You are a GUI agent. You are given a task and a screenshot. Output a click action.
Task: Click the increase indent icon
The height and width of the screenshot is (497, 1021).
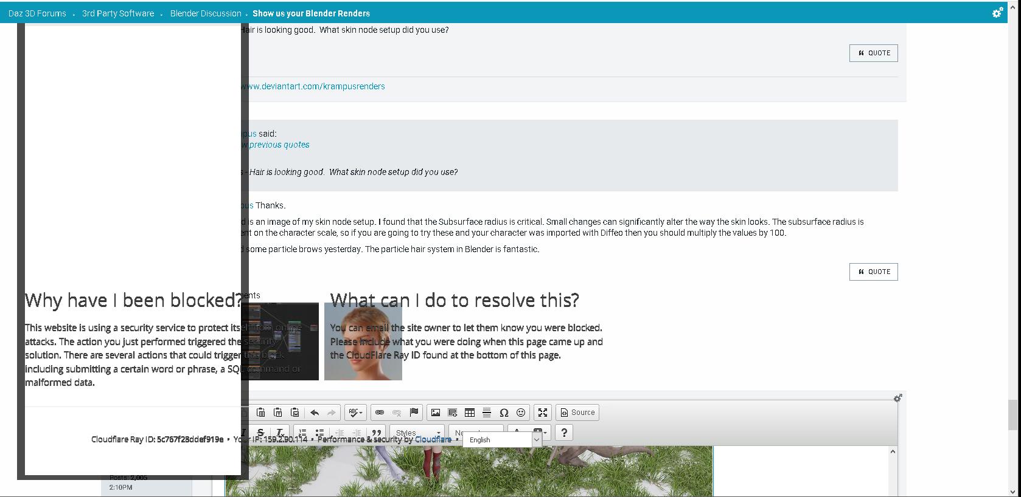[357, 433]
